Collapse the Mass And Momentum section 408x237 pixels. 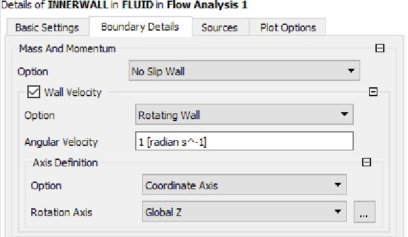click(x=380, y=48)
